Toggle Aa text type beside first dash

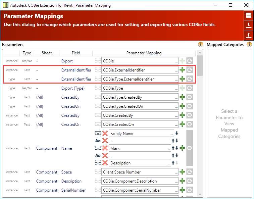(98, 141)
